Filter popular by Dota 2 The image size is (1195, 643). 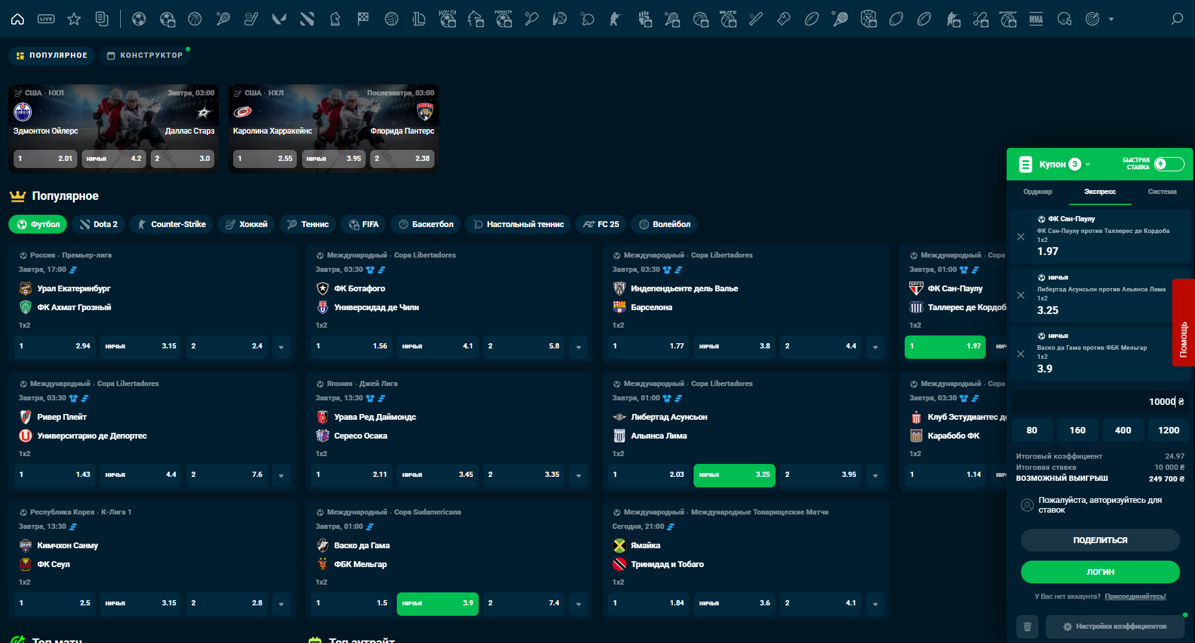pos(99,224)
